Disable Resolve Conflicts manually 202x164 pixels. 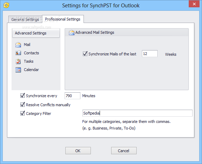[x=23, y=104]
